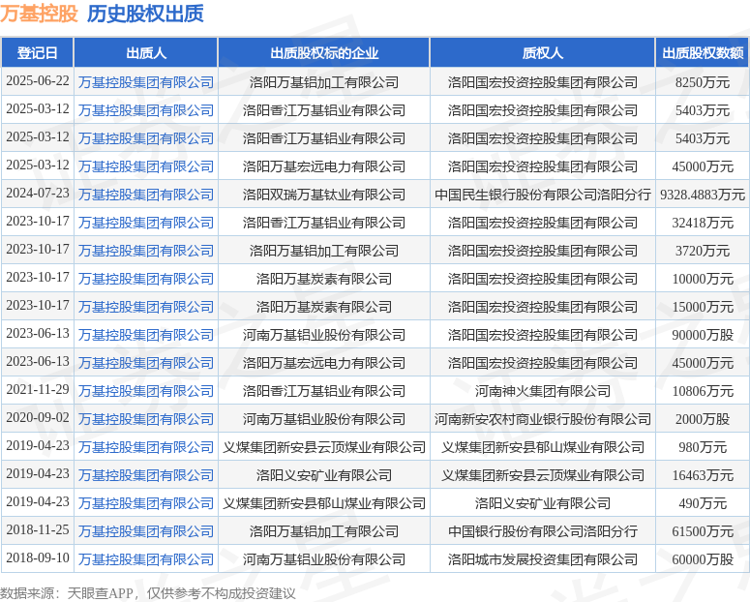
Task: Click 义煤集团新安县郁山煤业有限公司 in the 490万元 row
Action: [324, 503]
